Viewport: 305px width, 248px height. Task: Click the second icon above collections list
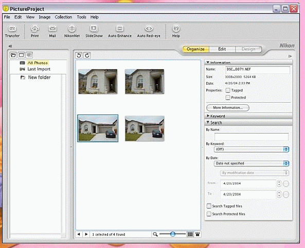click(x=21, y=55)
